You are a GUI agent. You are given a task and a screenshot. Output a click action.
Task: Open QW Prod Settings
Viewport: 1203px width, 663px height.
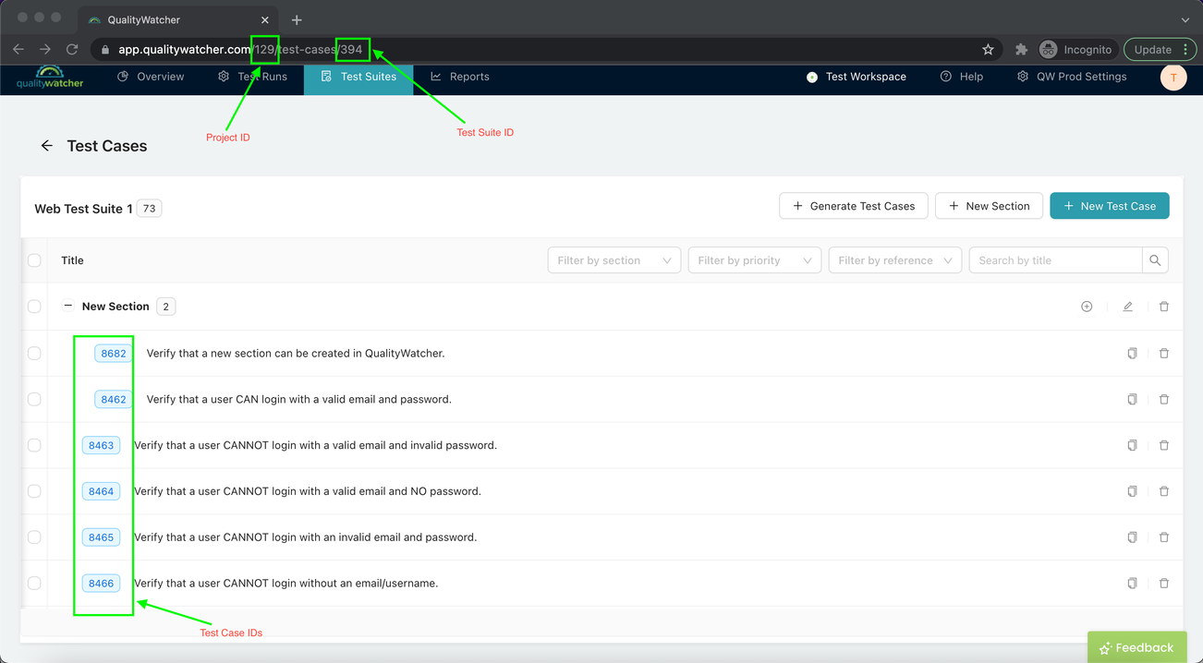1072,77
